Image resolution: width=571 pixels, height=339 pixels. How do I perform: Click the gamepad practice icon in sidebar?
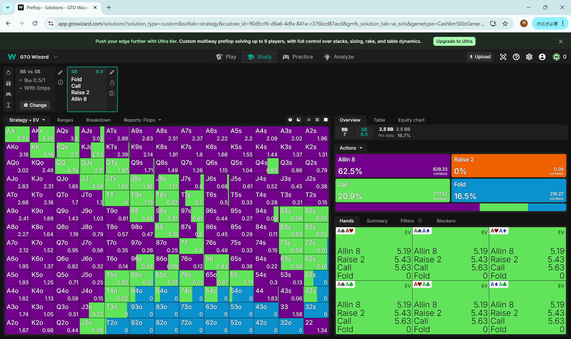point(9,94)
